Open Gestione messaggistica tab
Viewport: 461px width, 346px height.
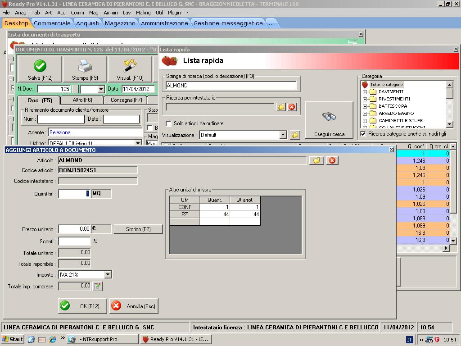[x=228, y=23]
